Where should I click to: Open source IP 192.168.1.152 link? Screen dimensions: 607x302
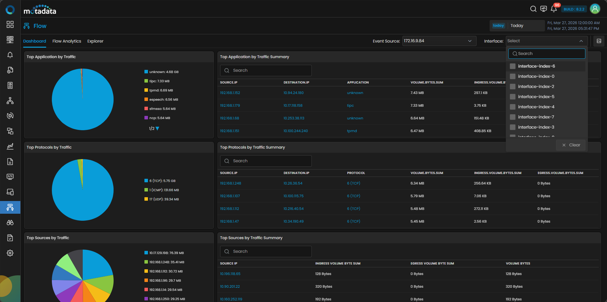[230, 93]
